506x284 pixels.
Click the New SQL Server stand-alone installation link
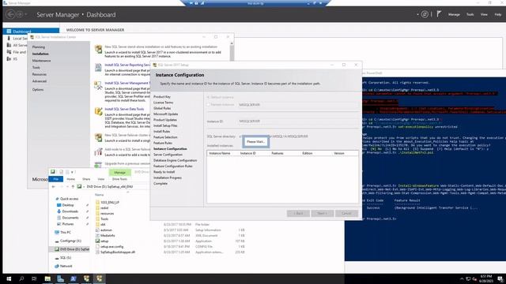[x=161, y=47]
